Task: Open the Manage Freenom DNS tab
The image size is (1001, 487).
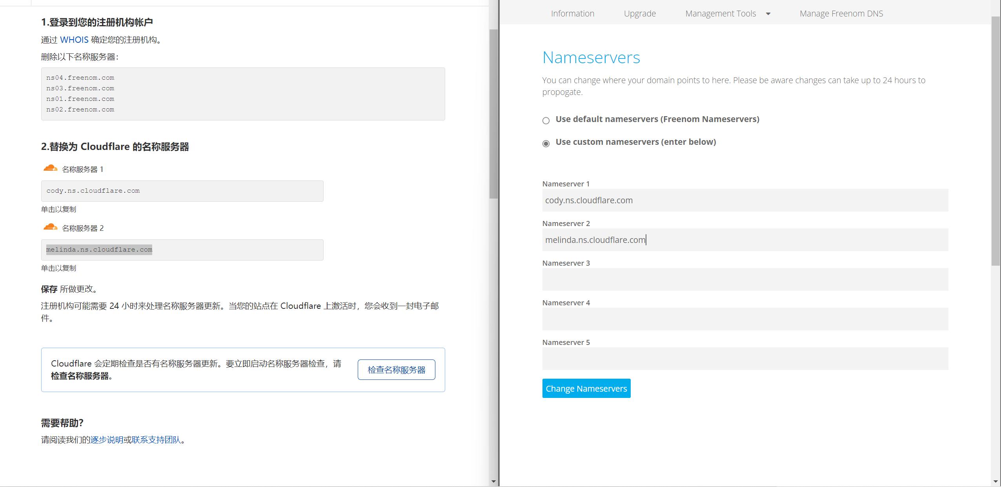Action: 841,13
